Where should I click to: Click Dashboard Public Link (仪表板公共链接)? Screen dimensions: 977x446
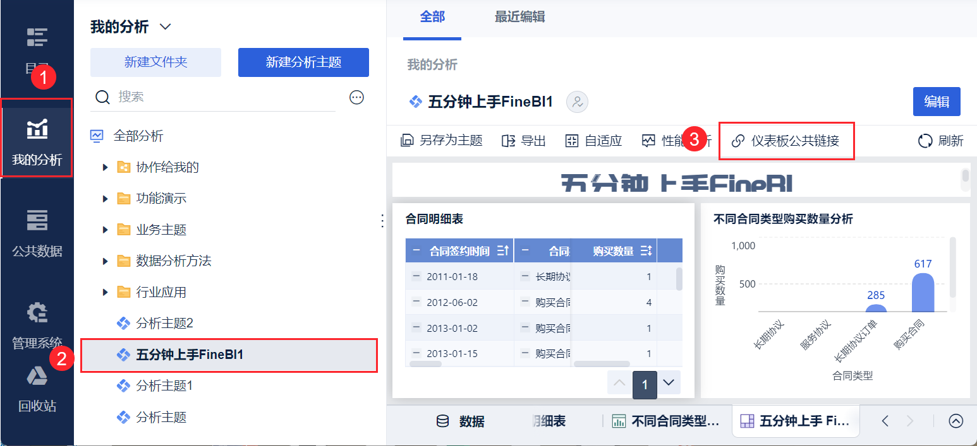click(x=786, y=141)
